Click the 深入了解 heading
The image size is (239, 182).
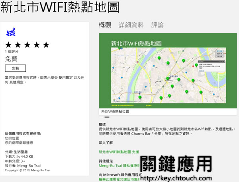[106, 143]
